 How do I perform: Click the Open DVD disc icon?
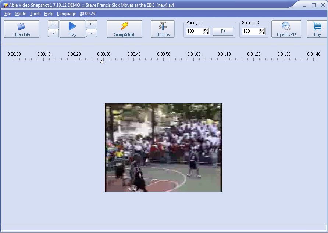[x=286, y=29]
